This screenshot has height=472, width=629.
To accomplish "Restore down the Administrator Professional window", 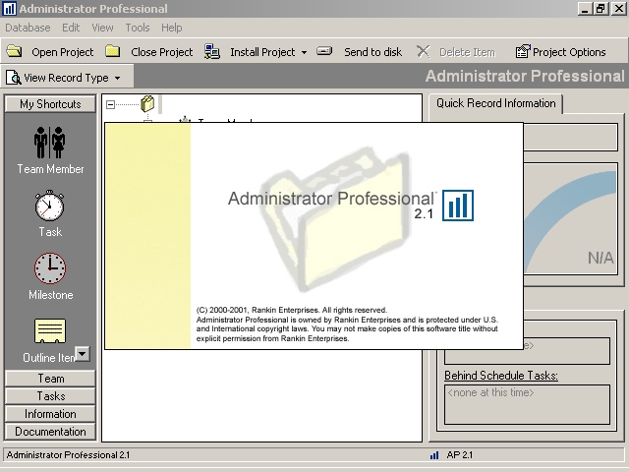I will pos(600,9).
